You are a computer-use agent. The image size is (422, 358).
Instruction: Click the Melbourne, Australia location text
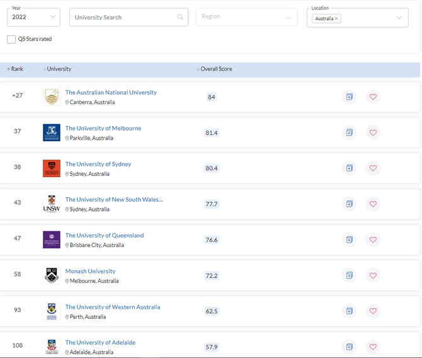pyautogui.click(x=94, y=281)
